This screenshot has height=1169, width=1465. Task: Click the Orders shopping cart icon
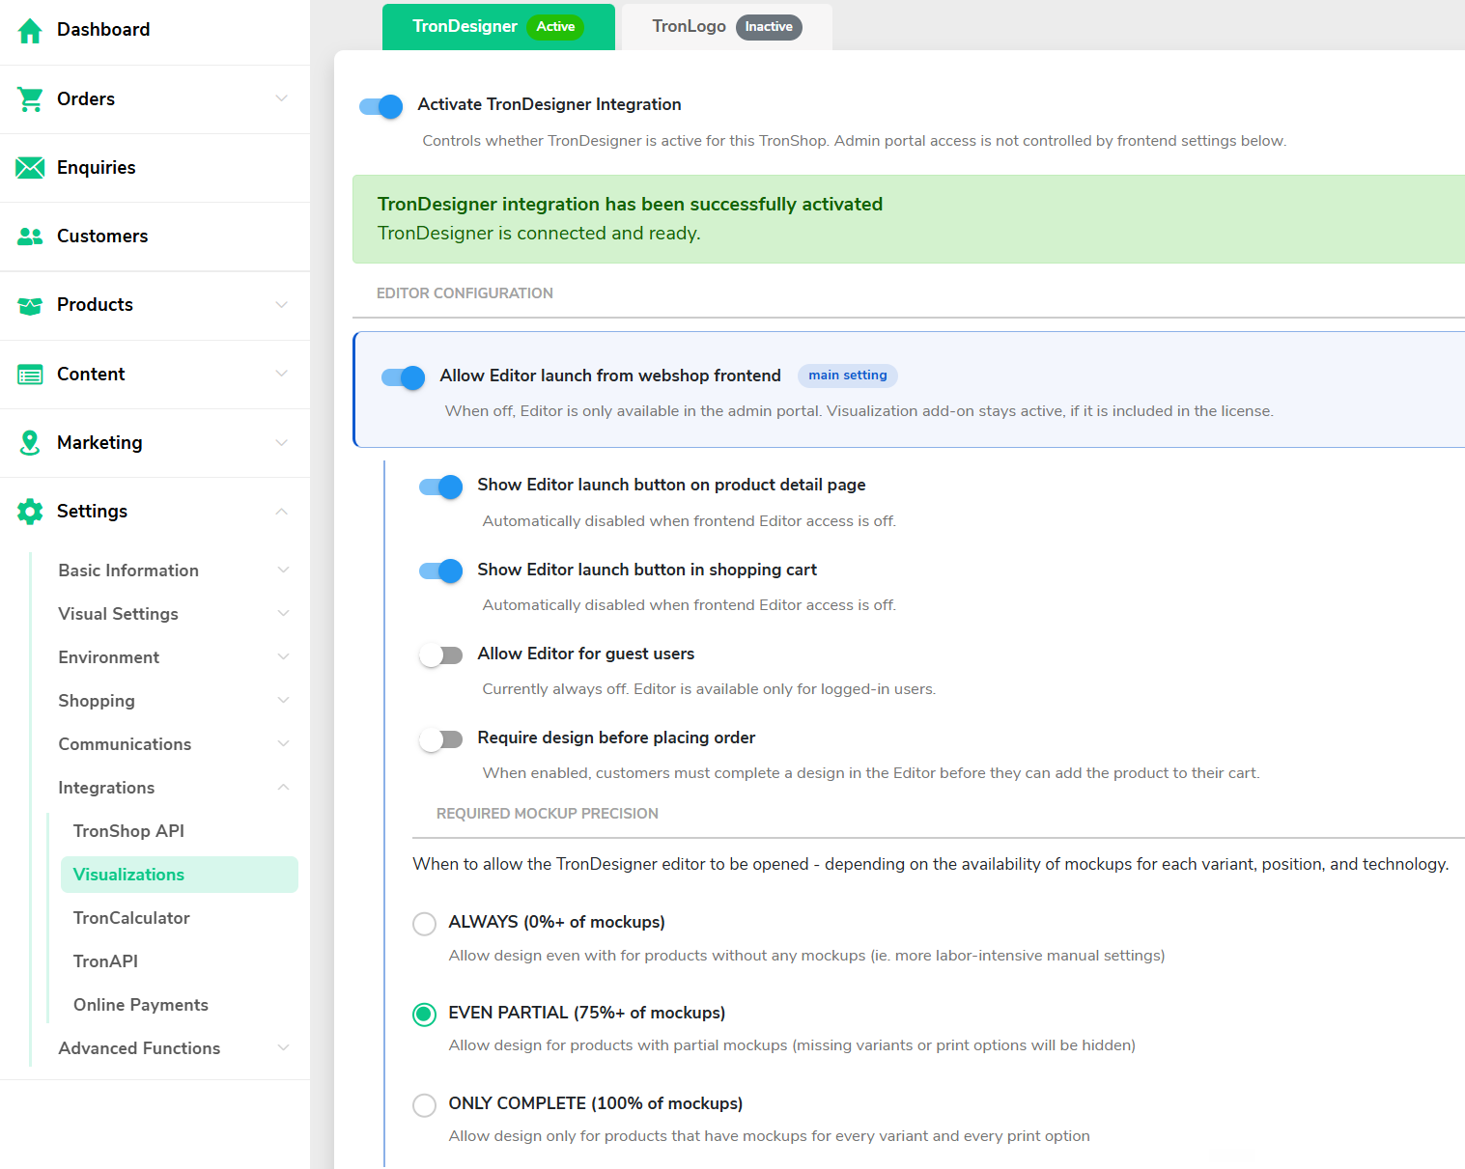[x=30, y=99]
